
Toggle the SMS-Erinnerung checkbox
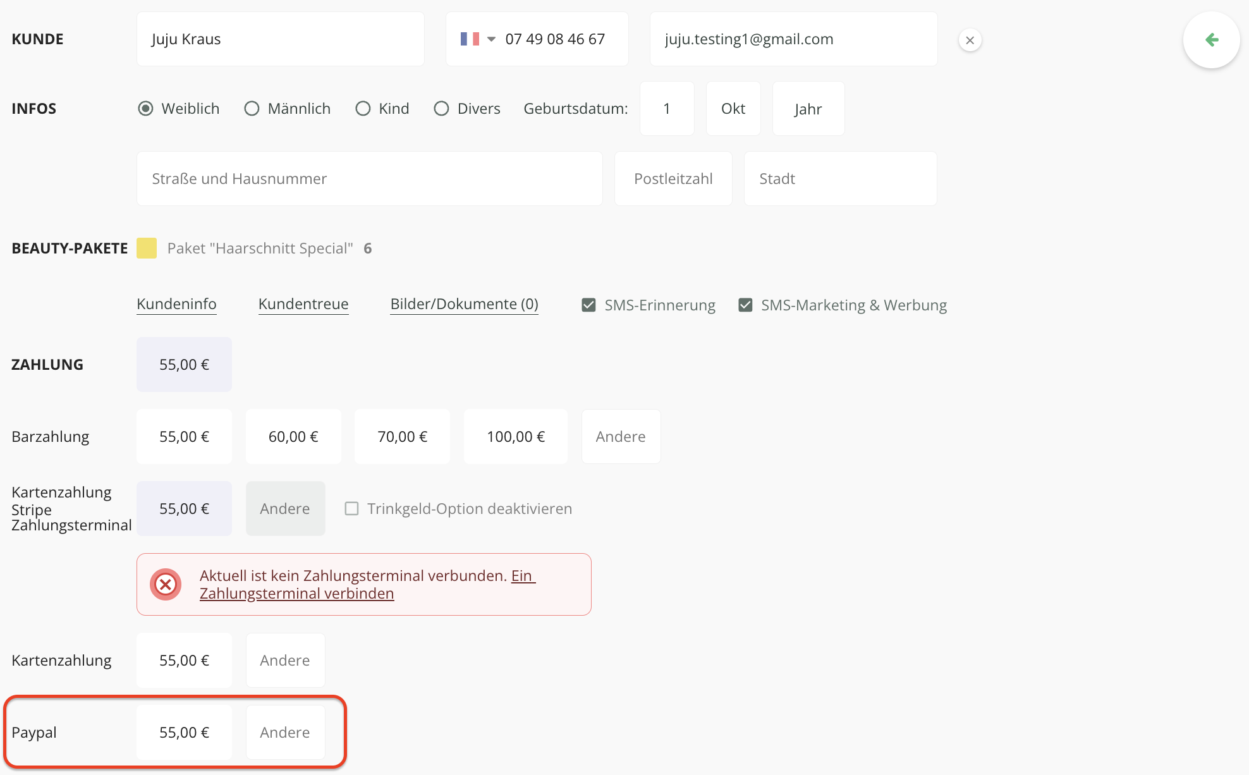pos(588,305)
